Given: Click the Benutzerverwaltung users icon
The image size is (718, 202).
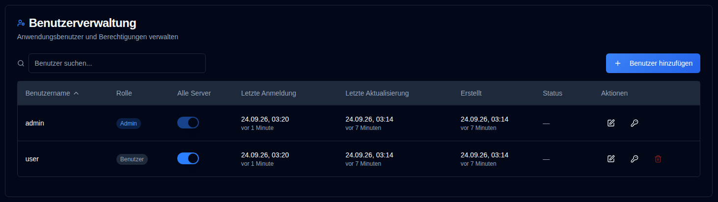Looking at the screenshot, I should [21, 23].
